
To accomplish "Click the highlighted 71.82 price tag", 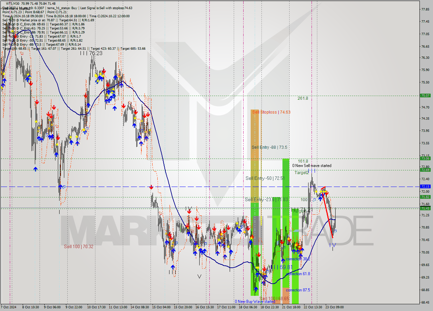I will pyautogui.click(x=425, y=197).
